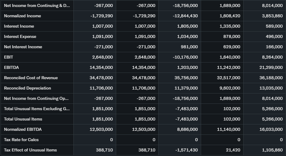286x156 pixels.
Task: Click the Normalized Income value -12,844,430
Action: click(x=185, y=16)
